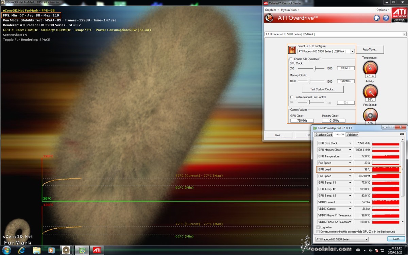
Task: Click the Auto-Tune button
Action: coord(370,50)
